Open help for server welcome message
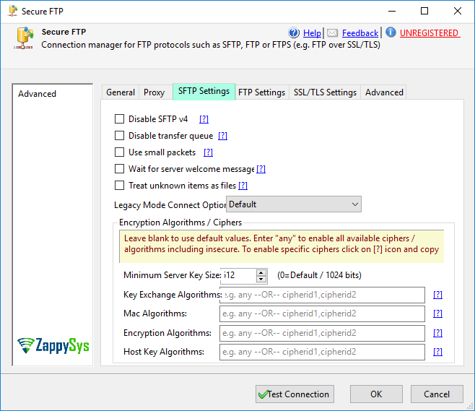The image size is (475, 411). click(261, 169)
